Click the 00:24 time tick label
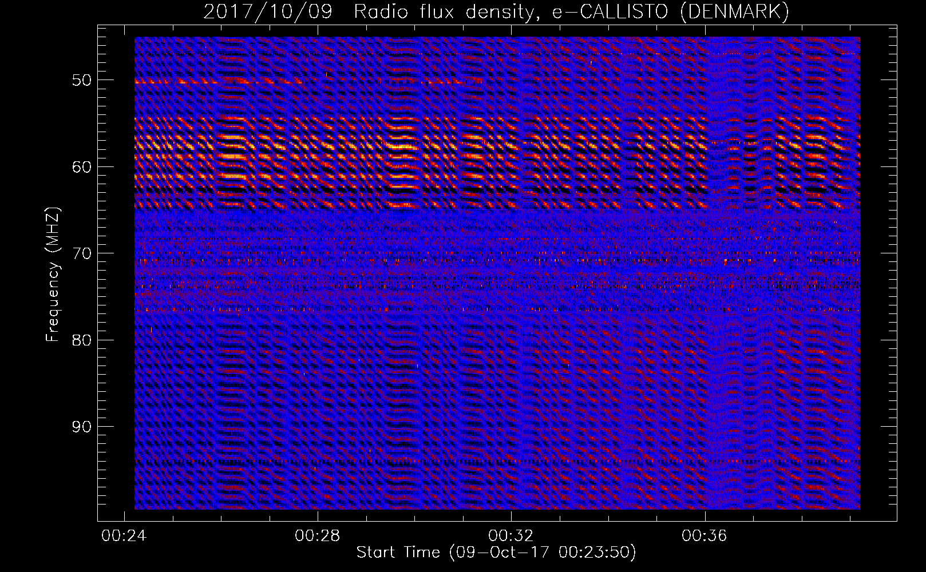 click(124, 536)
